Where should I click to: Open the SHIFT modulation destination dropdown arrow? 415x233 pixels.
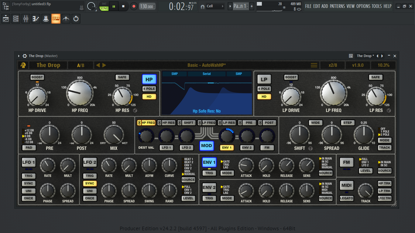[x=180, y=123]
